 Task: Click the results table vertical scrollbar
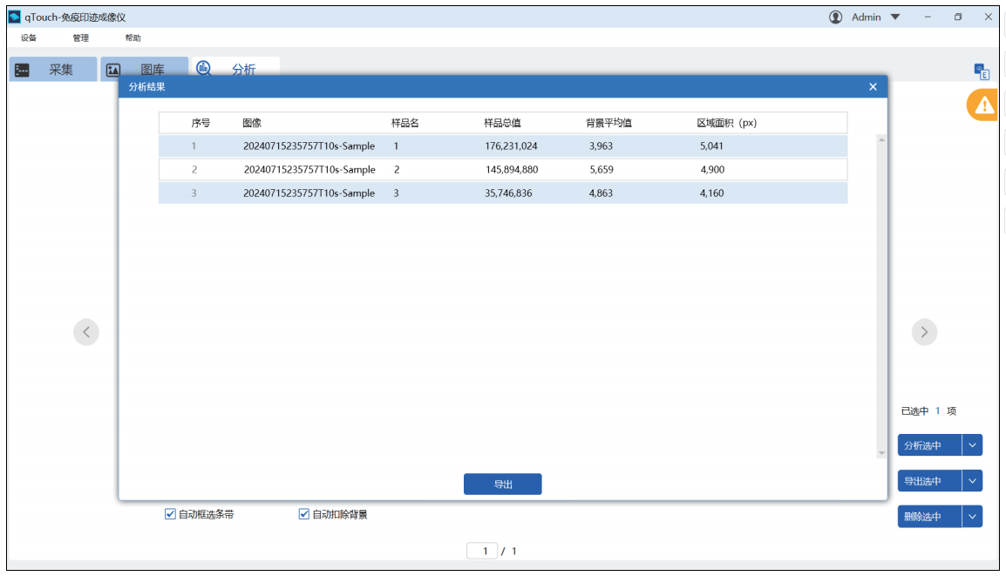point(880,296)
